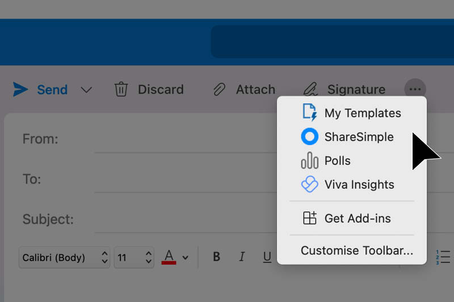Open Customise Toolbar... option
This screenshot has width=454, height=302.
coord(357,250)
